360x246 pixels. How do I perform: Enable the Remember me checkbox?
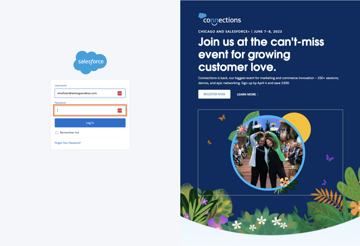57,133
